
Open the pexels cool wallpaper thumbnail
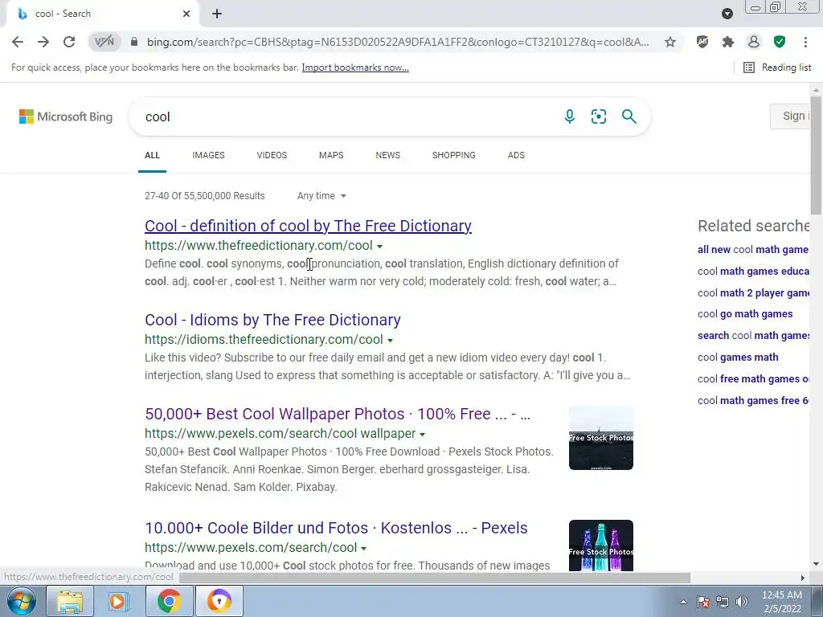click(x=601, y=438)
